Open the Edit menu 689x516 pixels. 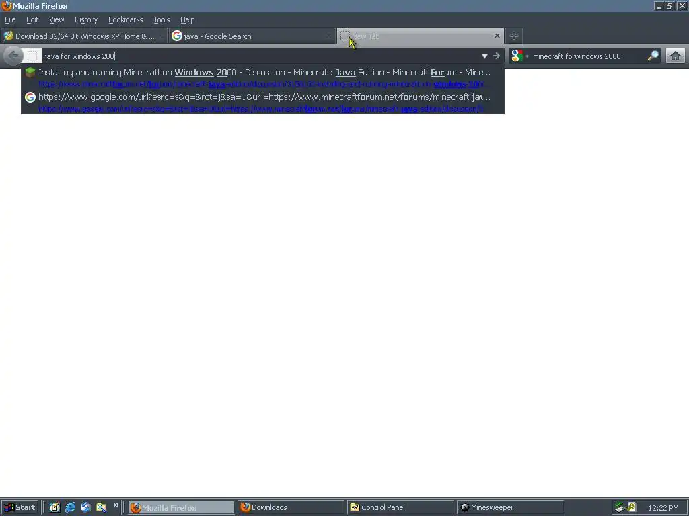(x=32, y=19)
